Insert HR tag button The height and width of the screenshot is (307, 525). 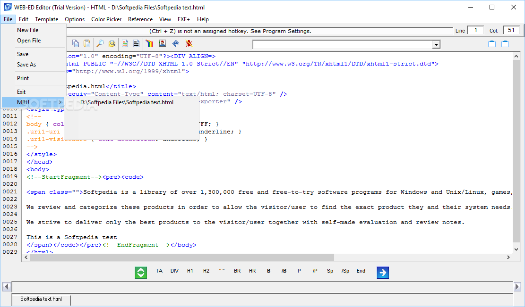[x=252, y=271]
